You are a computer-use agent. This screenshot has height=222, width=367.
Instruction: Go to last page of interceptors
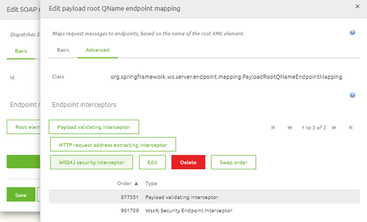coord(351,128)
